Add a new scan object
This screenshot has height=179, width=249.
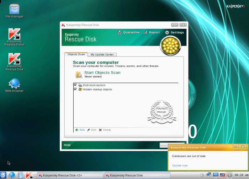(x=80, y=130)
